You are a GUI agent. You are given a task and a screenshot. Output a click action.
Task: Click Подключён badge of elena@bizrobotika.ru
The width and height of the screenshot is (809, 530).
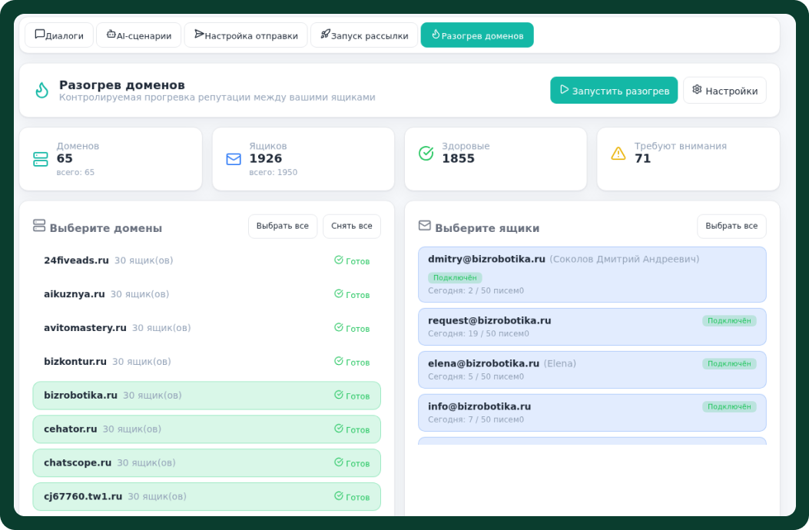pos(729,363)
